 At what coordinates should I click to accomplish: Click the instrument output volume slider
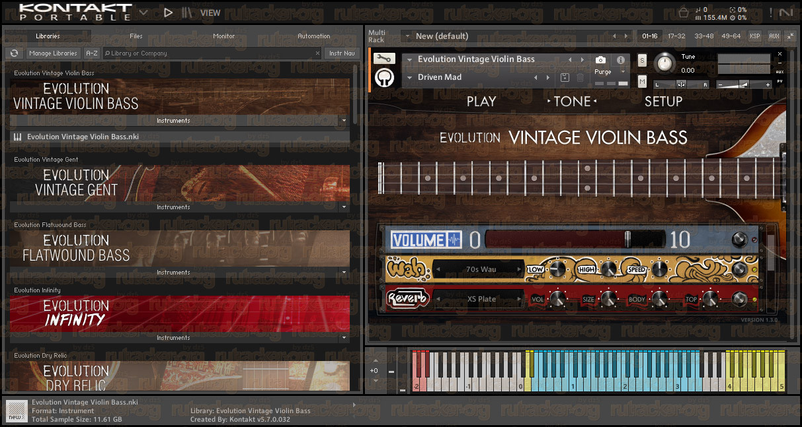pos(744,84)
